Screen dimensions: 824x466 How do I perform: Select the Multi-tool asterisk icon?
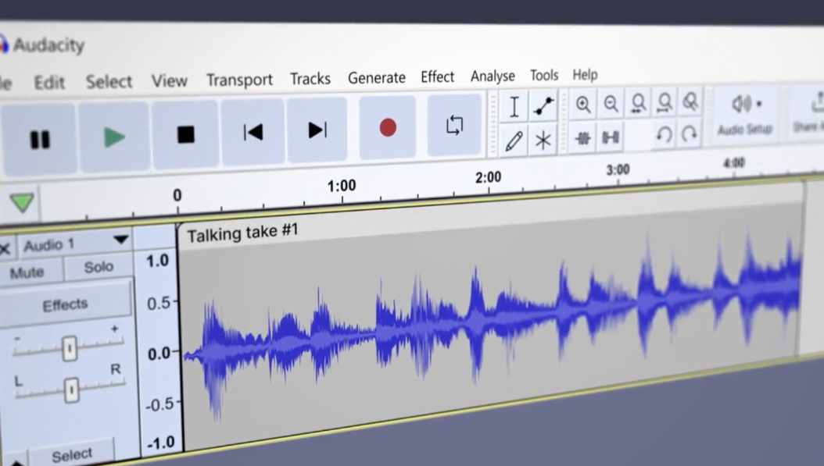click(543, 140)
